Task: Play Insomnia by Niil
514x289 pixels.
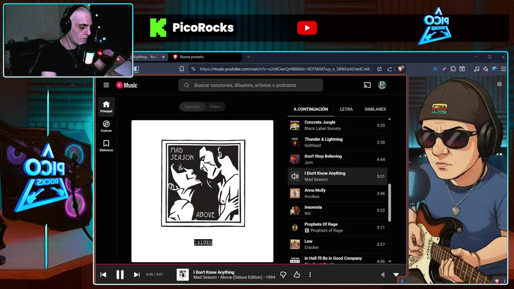Action: [337, 210]
